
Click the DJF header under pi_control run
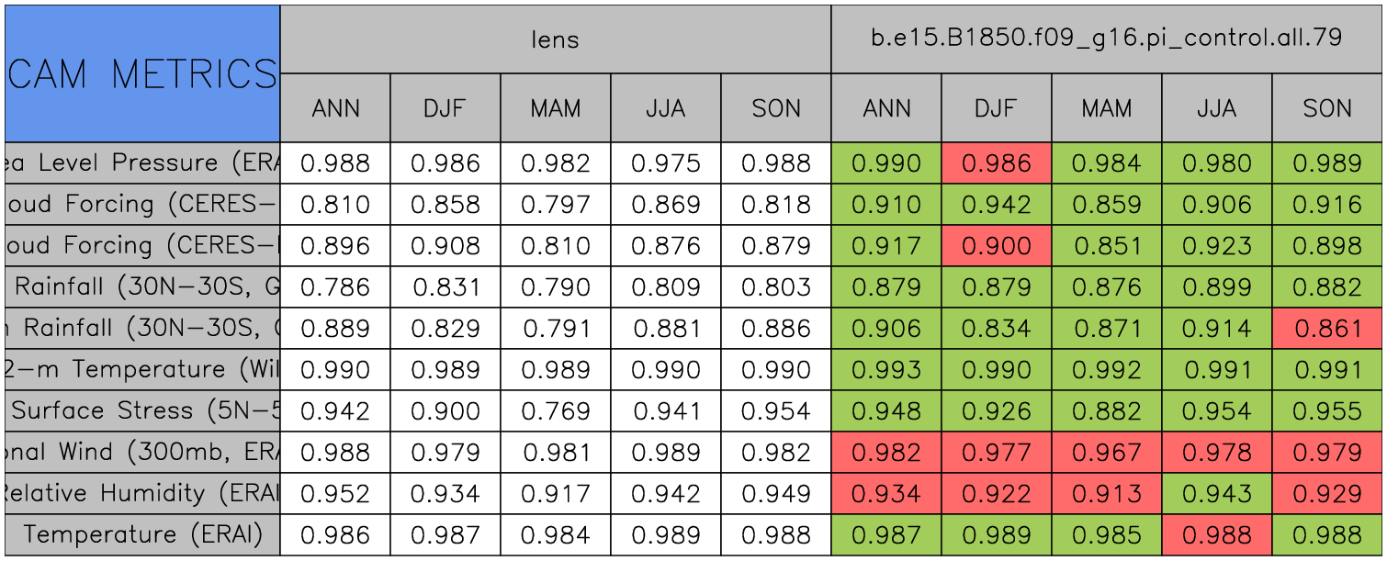tap(996, 108)
